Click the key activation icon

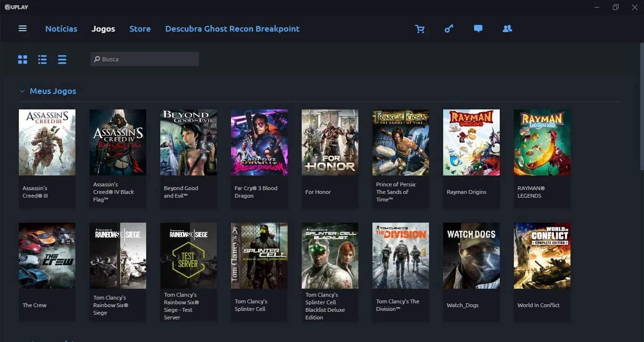pyautogui.click(x=449, y=29)
